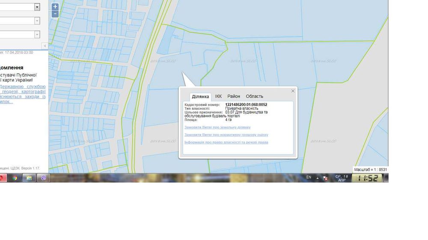
Task: Open the Район tab
Action: point(234,97)
